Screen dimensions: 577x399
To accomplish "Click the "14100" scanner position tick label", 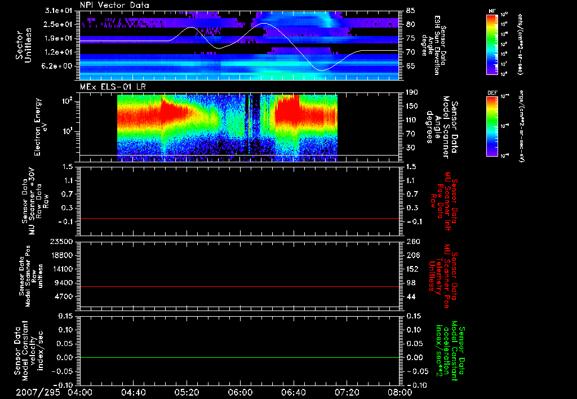I will pyautogui.click(x=61, y=269).
